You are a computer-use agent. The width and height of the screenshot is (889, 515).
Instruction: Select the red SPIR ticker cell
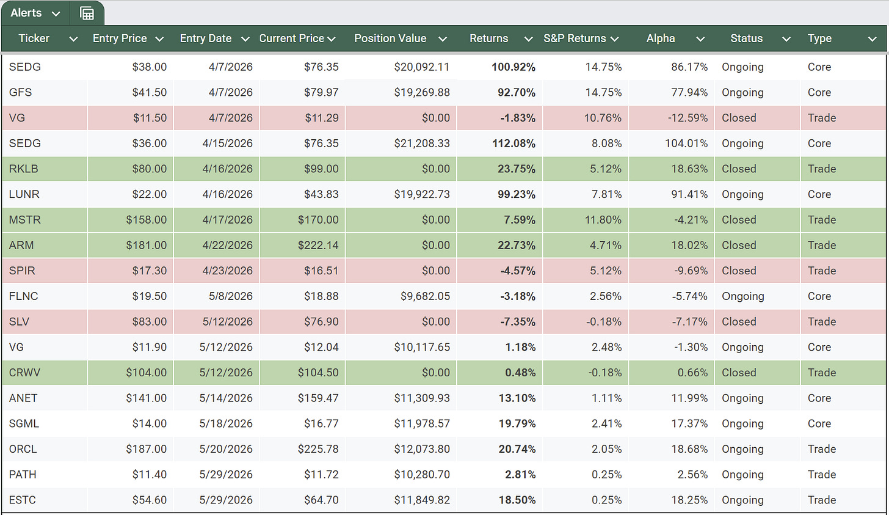pos(45,271)
